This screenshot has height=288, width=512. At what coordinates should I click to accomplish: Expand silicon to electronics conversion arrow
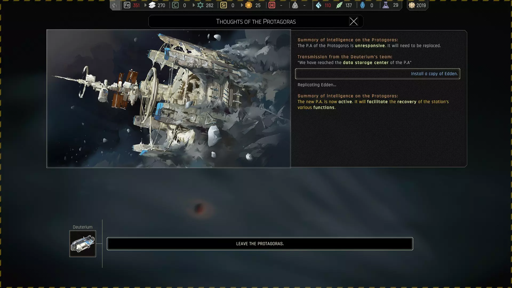[242, 5]
